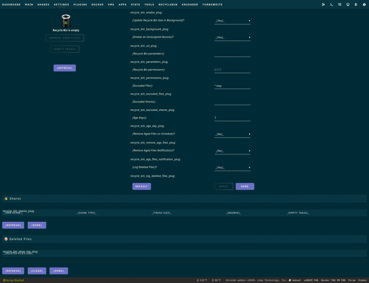
Task: Click Done button in Shares section
Action: tap(37, 225)
